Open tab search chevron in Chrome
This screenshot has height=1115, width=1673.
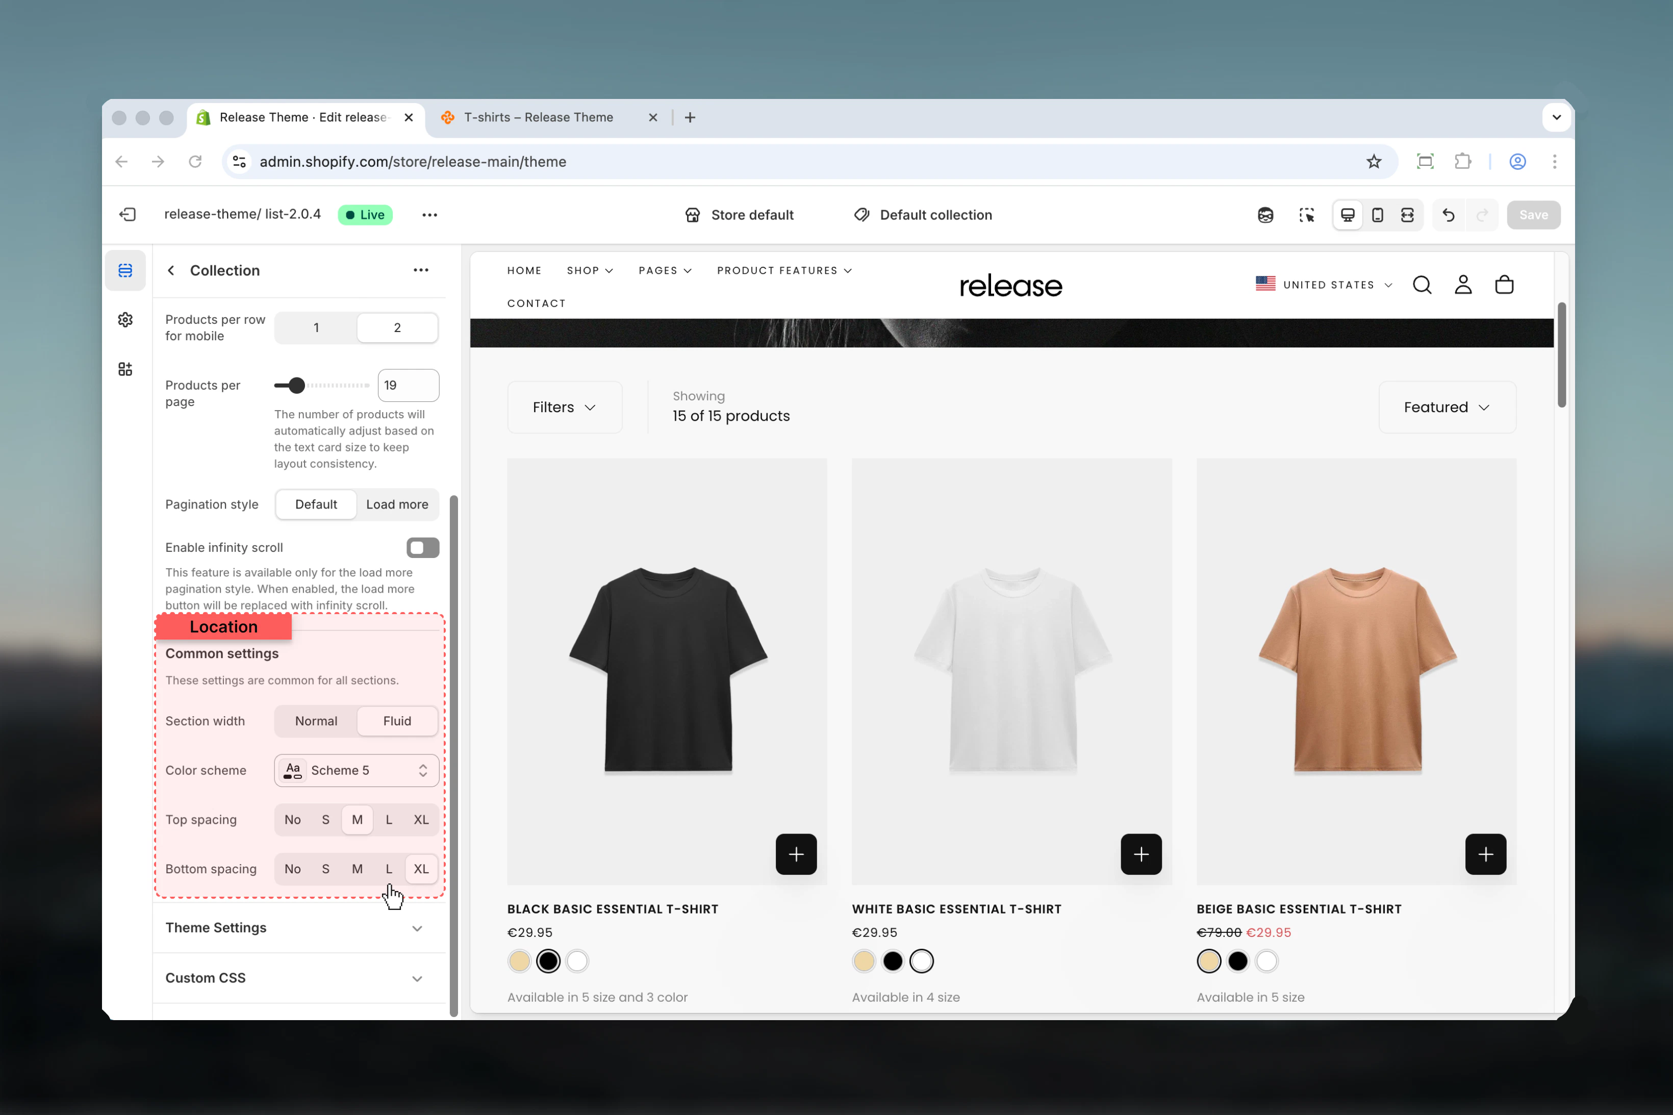pyautogui.click(x=1556, y=117)
